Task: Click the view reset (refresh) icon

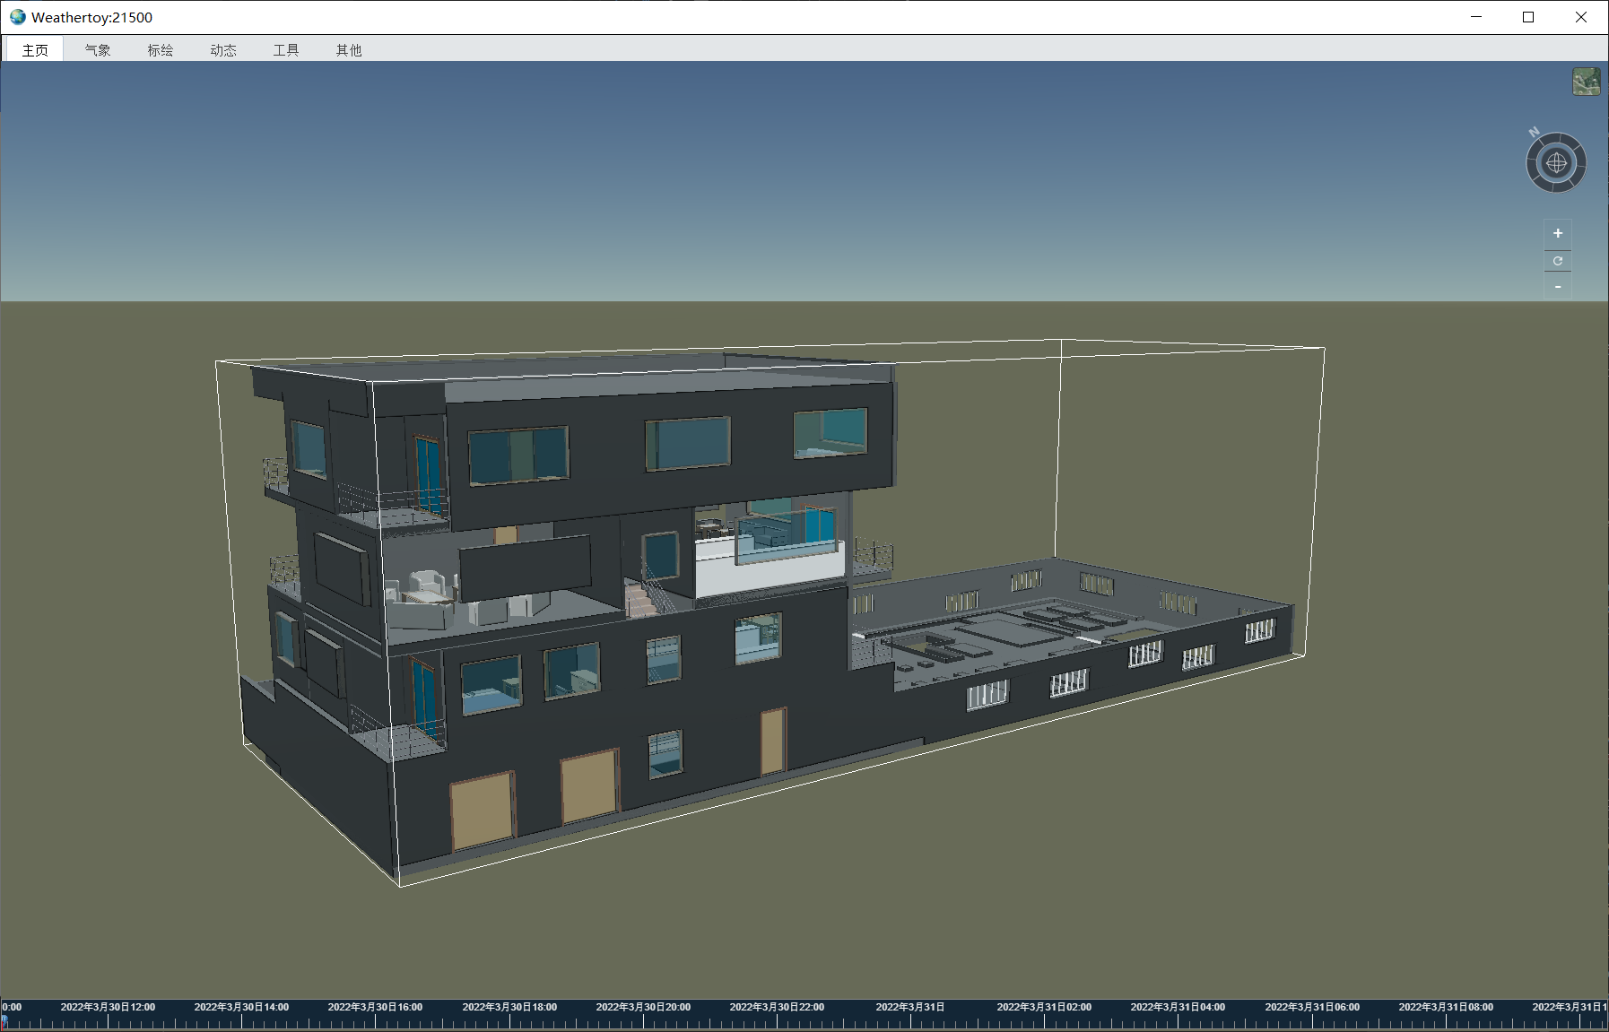Action: 1558,260
